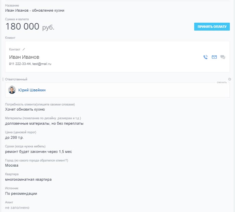The width and height of the screenshot is (235, 212).
Task: Open chat with the contact via the speech-bubble icon
Action: (x=223, y=57)
